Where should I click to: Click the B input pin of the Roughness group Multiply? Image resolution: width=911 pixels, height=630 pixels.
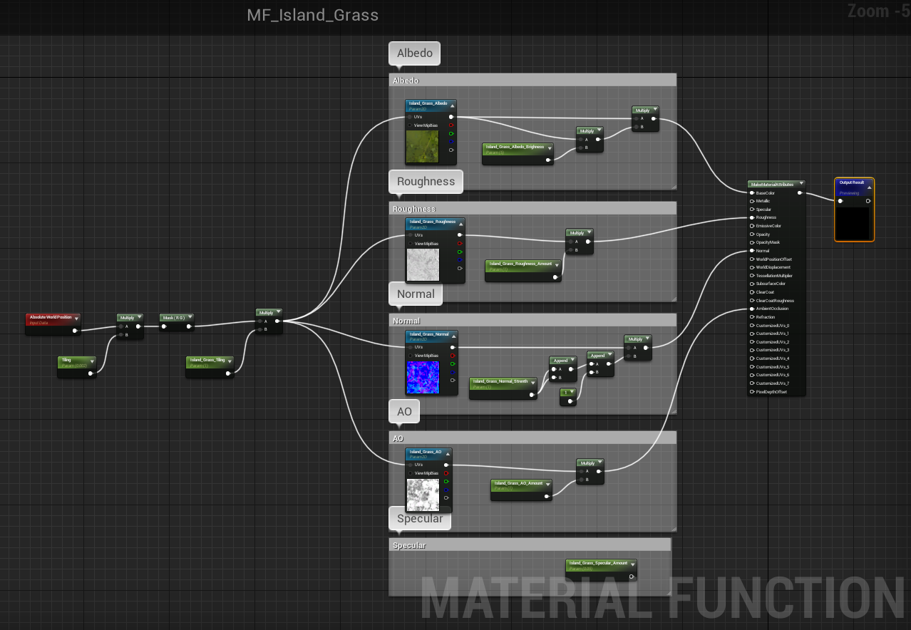[x=570, y=250]
